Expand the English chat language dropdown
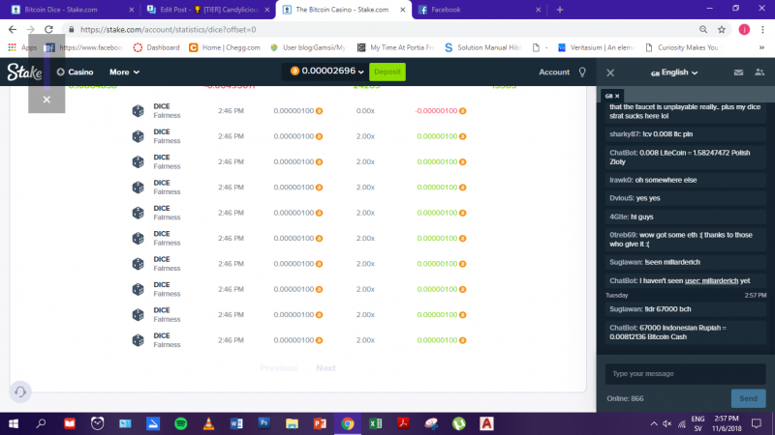This screenshot has height=435, width=775. [674, 72]
